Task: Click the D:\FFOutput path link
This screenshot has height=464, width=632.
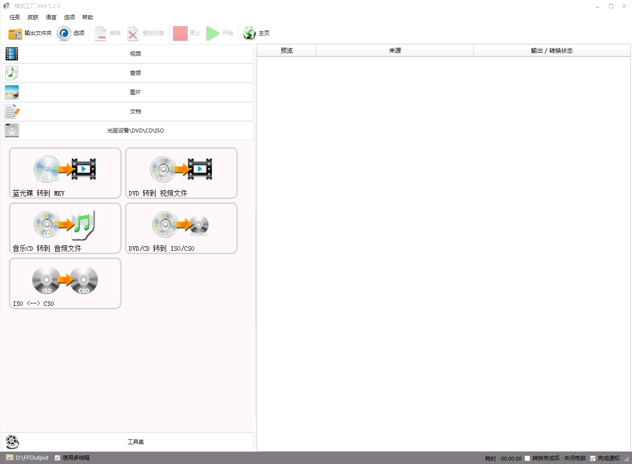Action: pos(32,458)
